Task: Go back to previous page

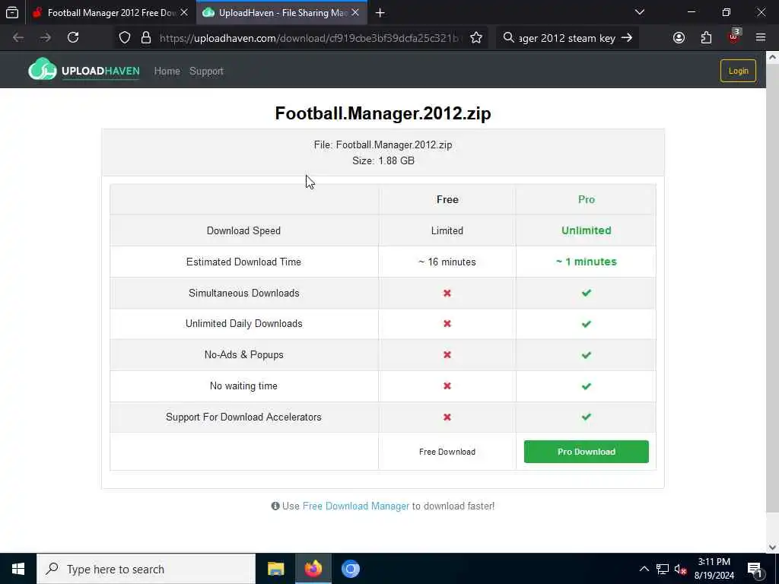Action: coord(18,38)
